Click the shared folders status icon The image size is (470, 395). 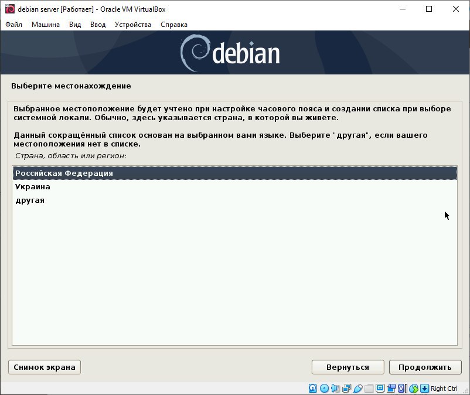click(x=369, y=389)
